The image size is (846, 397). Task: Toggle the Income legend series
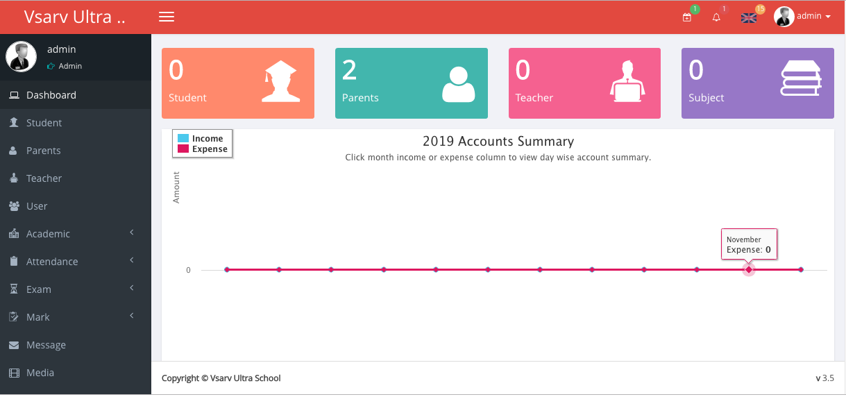coord(201,139)
